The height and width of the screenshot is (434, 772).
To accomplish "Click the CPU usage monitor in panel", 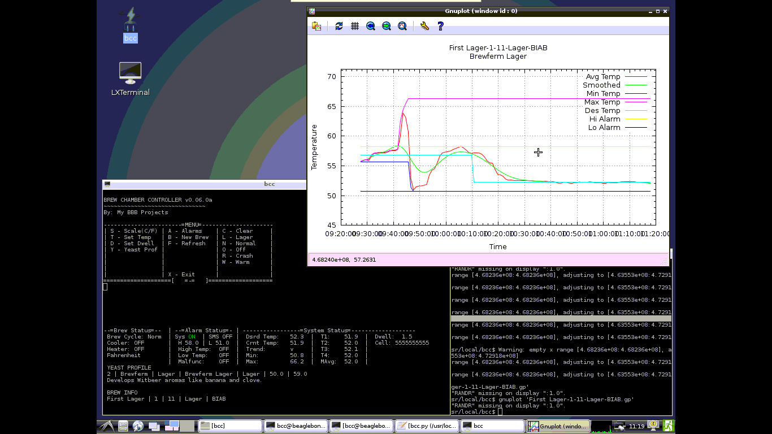I will tap(601, 426).
